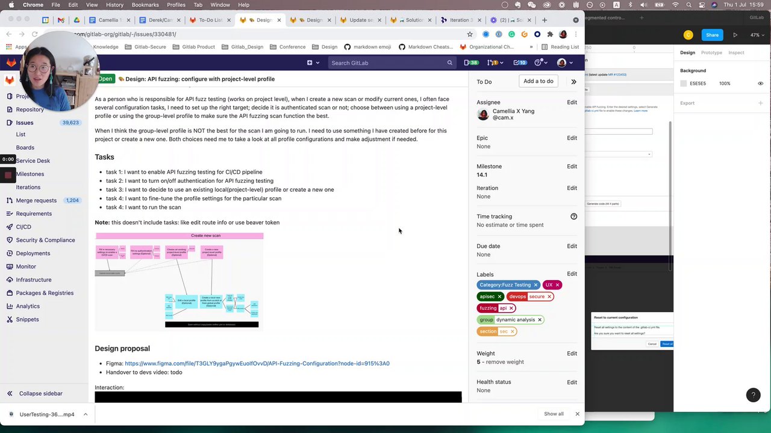Image resolution: width=771 pixels, height=433 pixels.
Task: Edit the Assignee field
Action: point(572,102)
